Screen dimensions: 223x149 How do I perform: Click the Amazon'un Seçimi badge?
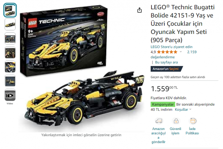tap(166, 69)
